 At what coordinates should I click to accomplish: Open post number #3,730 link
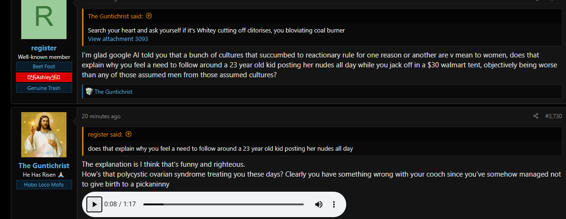[553, 116]
